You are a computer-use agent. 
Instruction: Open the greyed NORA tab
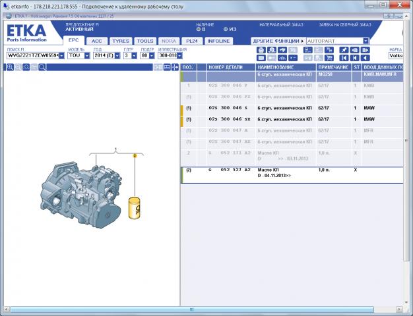pos(169,41)
